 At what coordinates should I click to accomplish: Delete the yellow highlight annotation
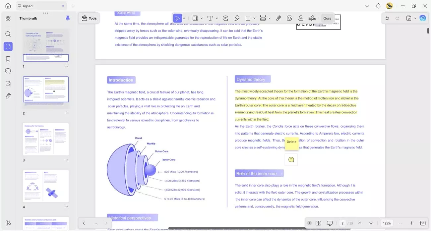pyautogui.click(x=291, y=142)
